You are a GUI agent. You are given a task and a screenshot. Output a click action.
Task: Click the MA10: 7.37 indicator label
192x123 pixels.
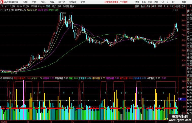pyautogui.click(x=32, y=10)
